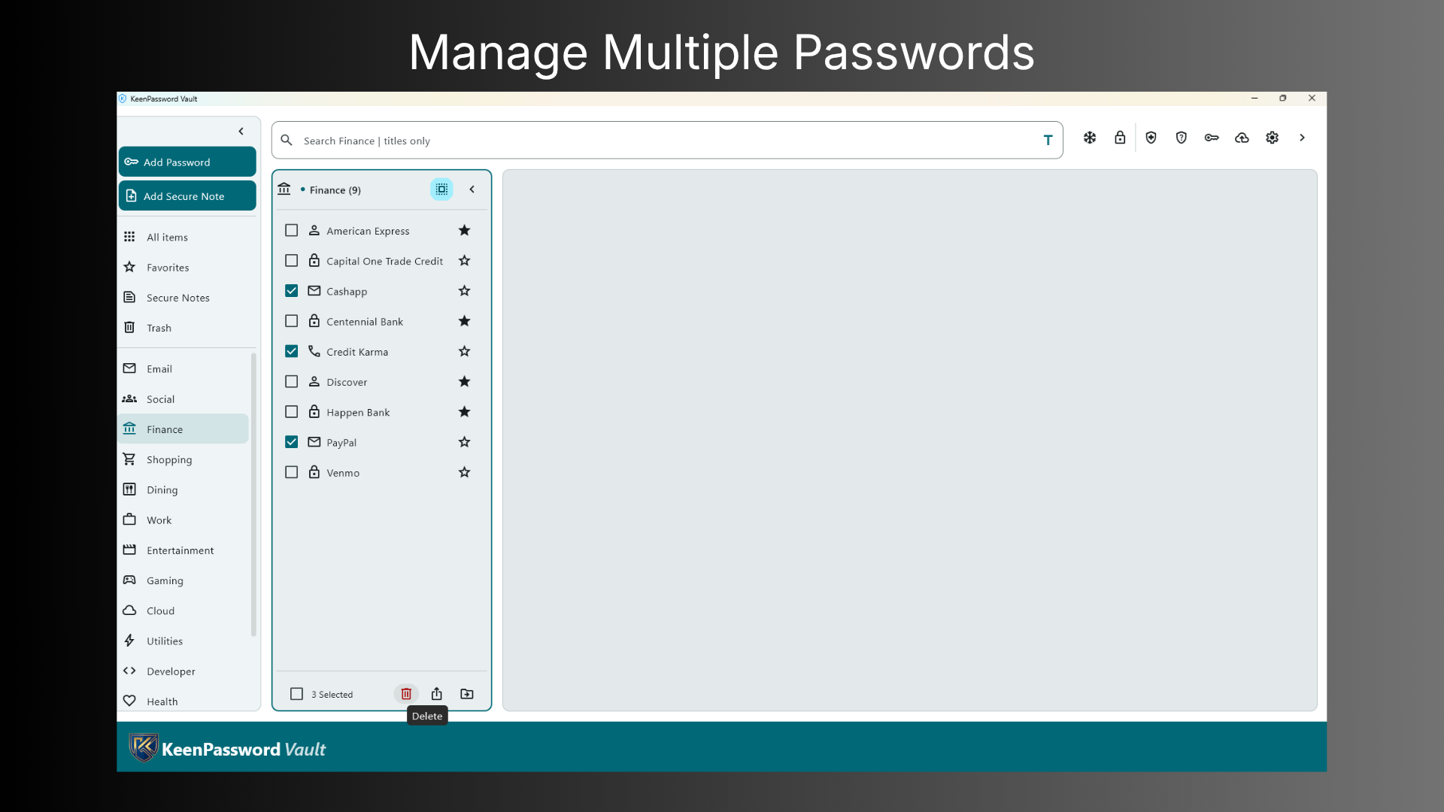1444x812 pixels.
Task: Open Trash in sidebar
Action: pos(184,328)
